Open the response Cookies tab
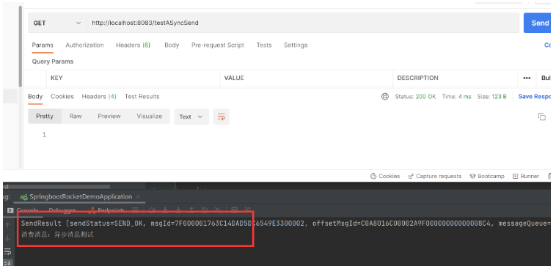This screenshot has width=556, height=266. (x=62, y=96)
